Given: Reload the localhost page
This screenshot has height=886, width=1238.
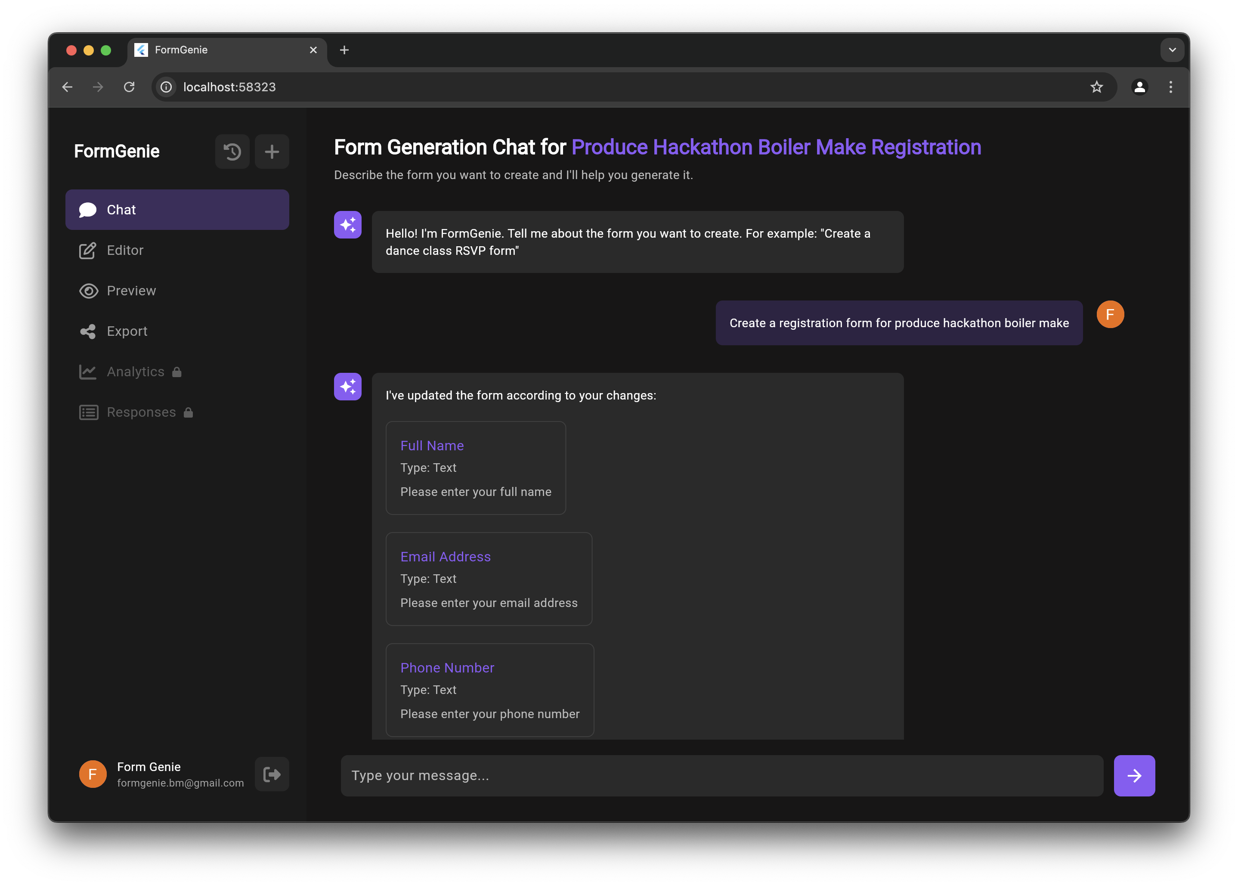Looking at the screenshot, I should point(129,87).
